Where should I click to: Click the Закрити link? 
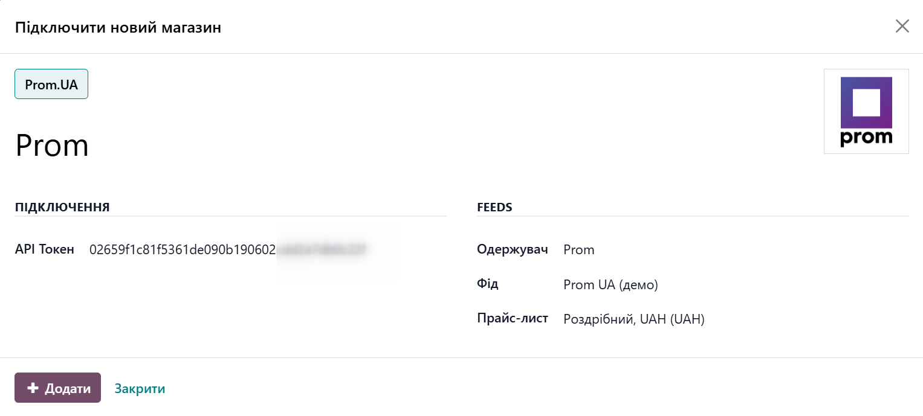(140, 388)
